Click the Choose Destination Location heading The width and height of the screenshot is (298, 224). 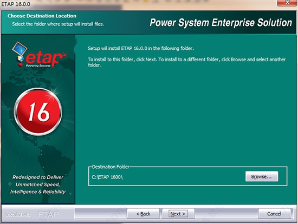pyautogui.click(x=42, y=16)
